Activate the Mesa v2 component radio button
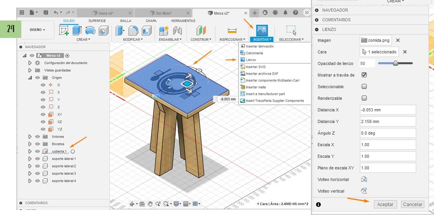 coord(67,55)
